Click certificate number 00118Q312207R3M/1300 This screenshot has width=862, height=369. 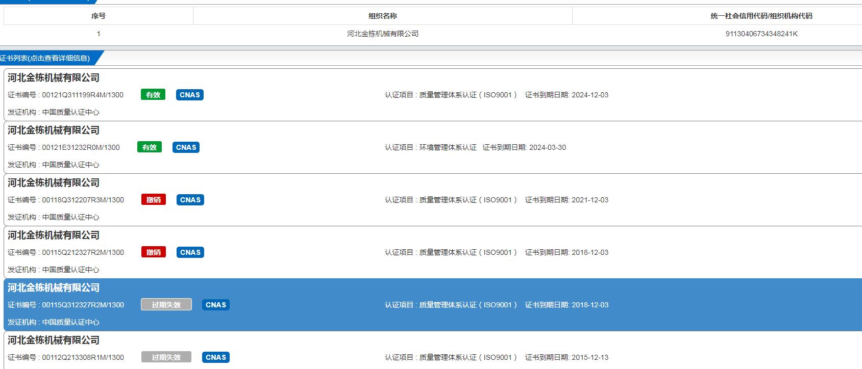pyautogui.click(x=83, y=200)
